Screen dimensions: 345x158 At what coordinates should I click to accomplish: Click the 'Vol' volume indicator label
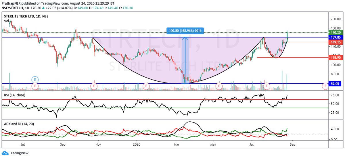click(x=6, y=21)
